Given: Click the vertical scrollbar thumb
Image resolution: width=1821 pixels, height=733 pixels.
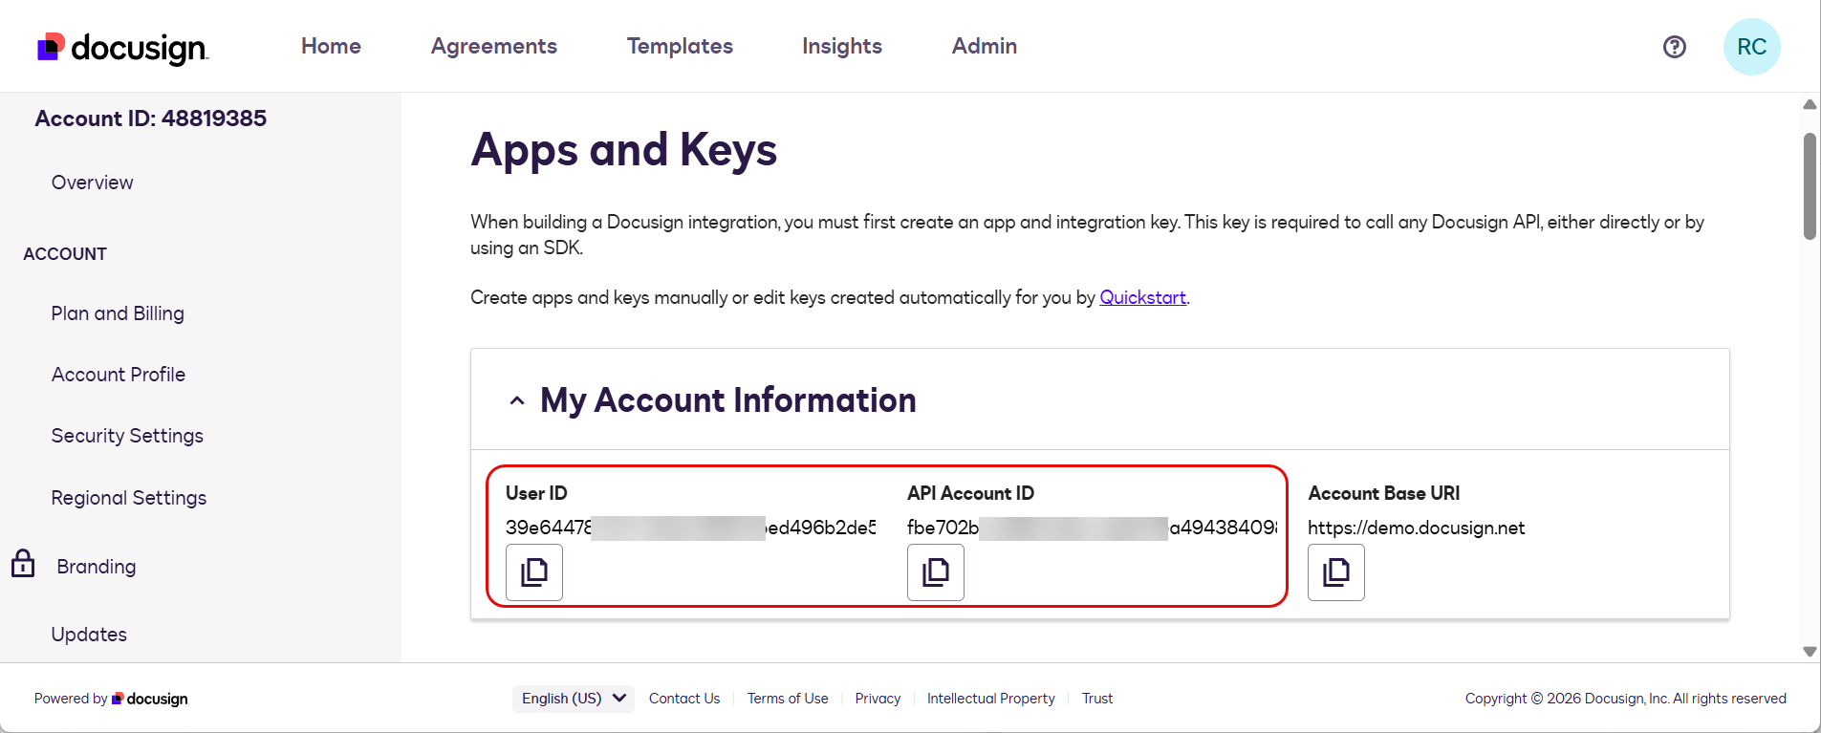Looking at the screenshot, I should pos(1810,186).
